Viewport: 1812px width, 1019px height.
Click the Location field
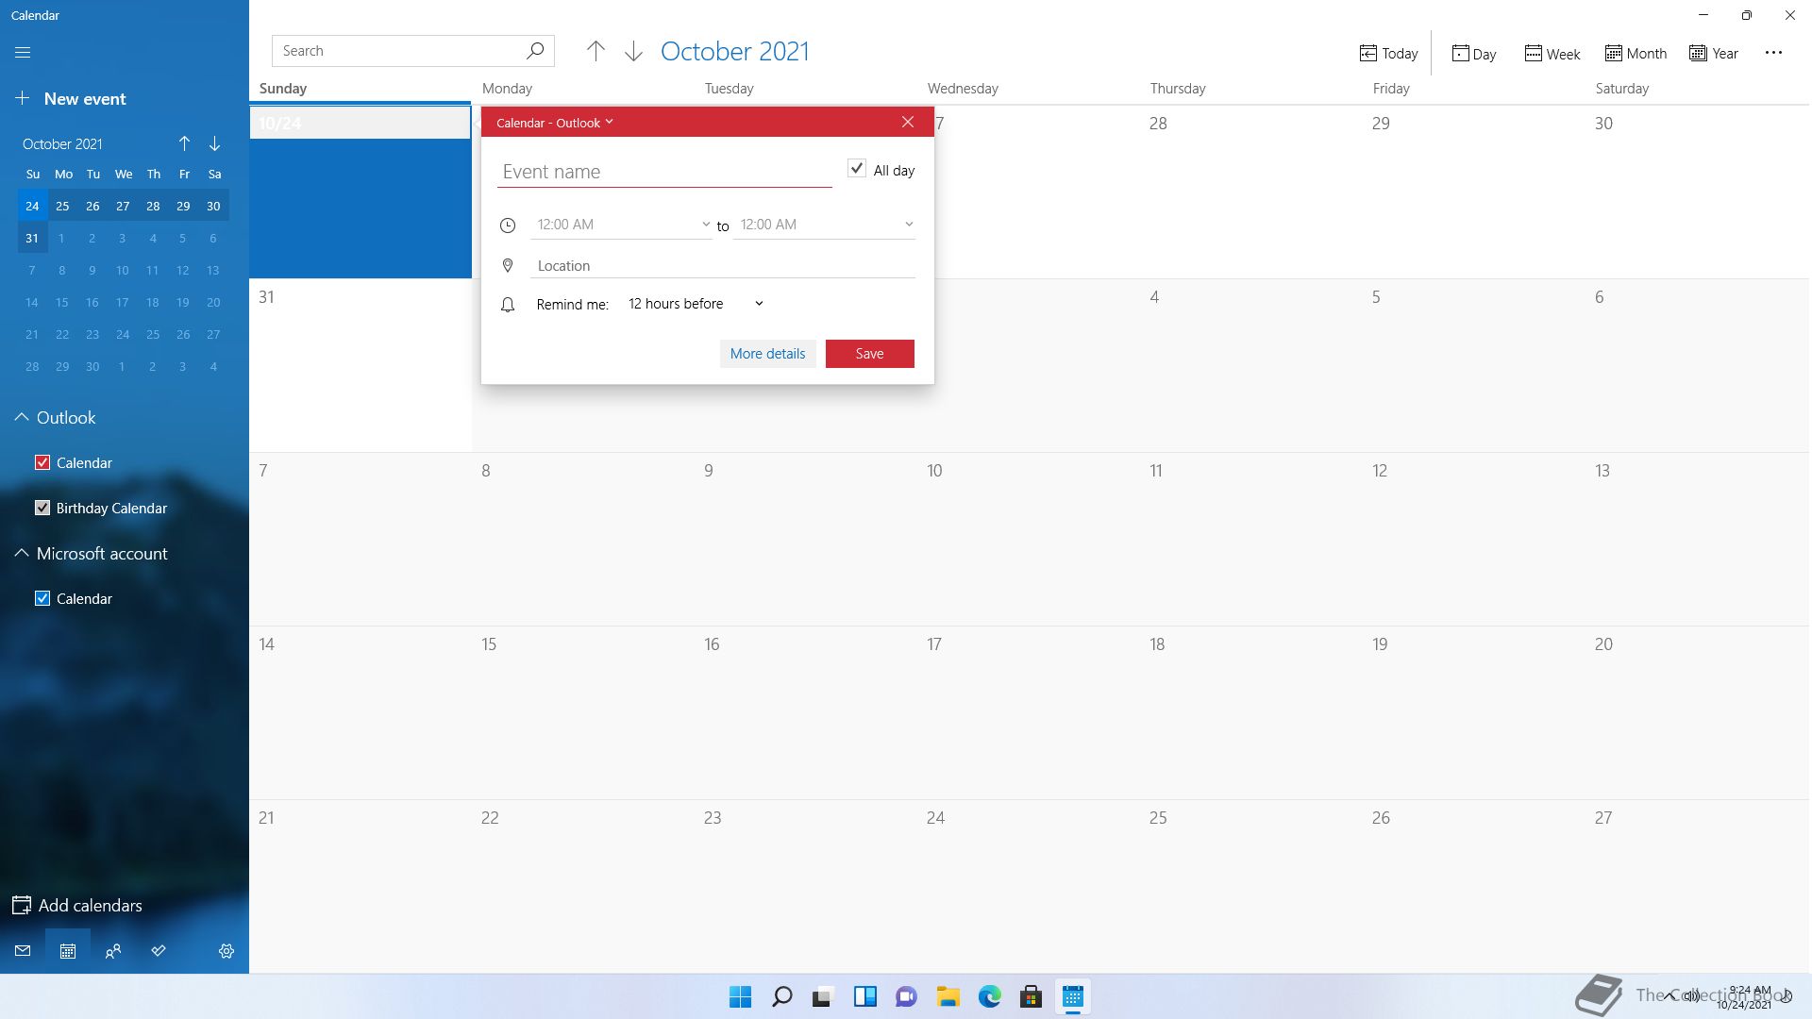pos(723,266)
